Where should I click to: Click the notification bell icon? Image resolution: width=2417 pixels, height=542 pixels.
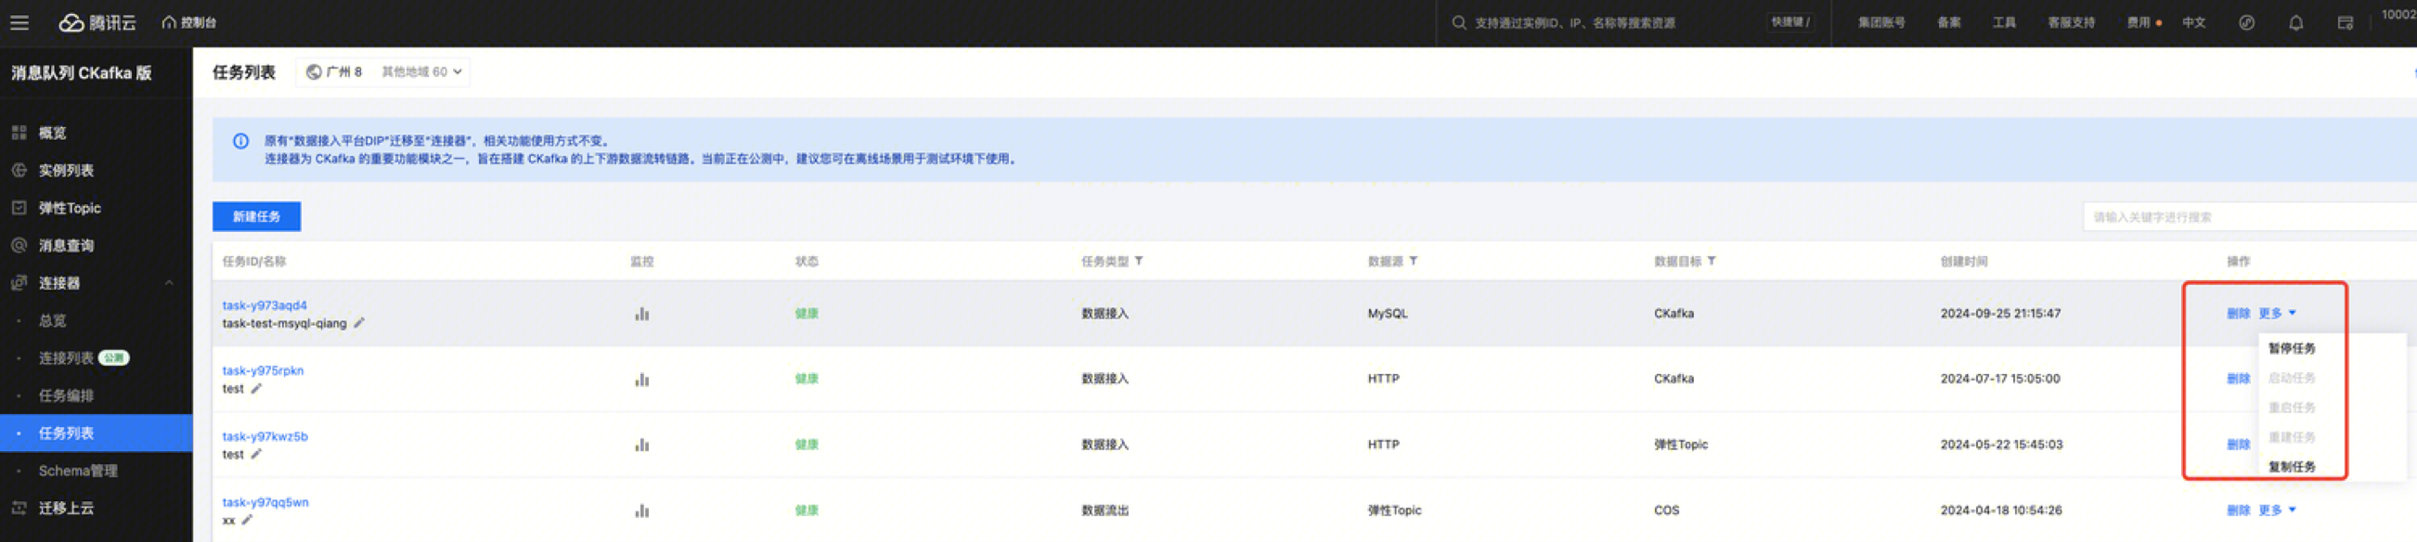(x=2295, y=22)
